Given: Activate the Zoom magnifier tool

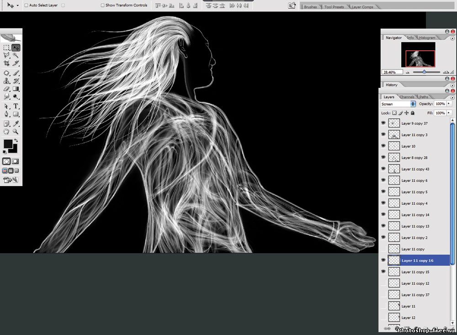Looking at the screenshot, I should 16,131.
